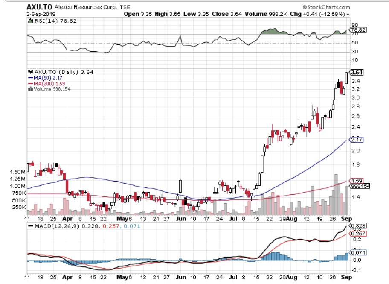The height and width of the screenshot is (284, 389).
Task: Click the blue MA(50) legend line
Action: [x=31, y=78]
